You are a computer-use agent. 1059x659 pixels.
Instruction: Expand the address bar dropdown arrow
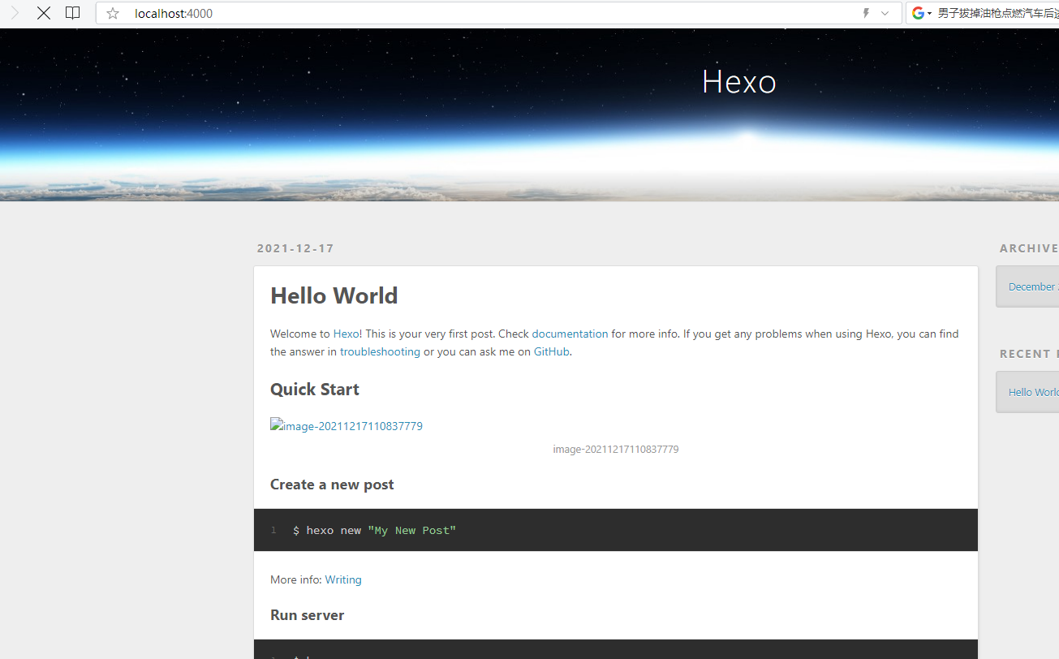click(x=885, y=13)
